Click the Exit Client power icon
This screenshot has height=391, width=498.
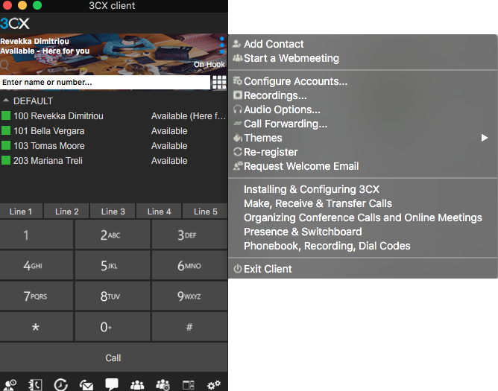coord(238,269)
